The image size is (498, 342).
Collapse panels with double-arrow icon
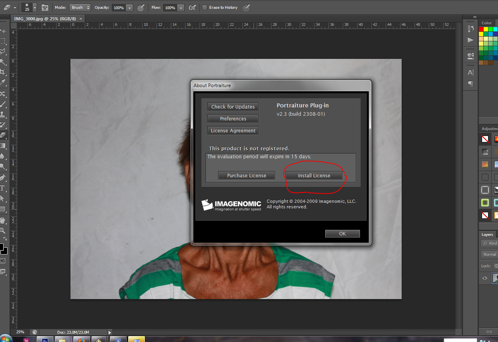click(475, 17)
